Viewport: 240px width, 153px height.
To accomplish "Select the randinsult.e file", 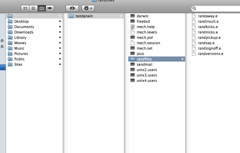I will point(208,22).
